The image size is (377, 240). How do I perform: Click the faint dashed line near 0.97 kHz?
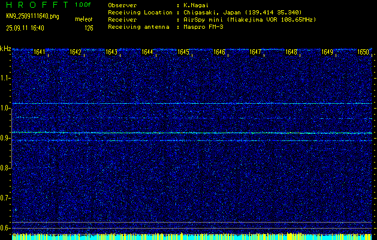pyautogui.click(x=192, y=118)
